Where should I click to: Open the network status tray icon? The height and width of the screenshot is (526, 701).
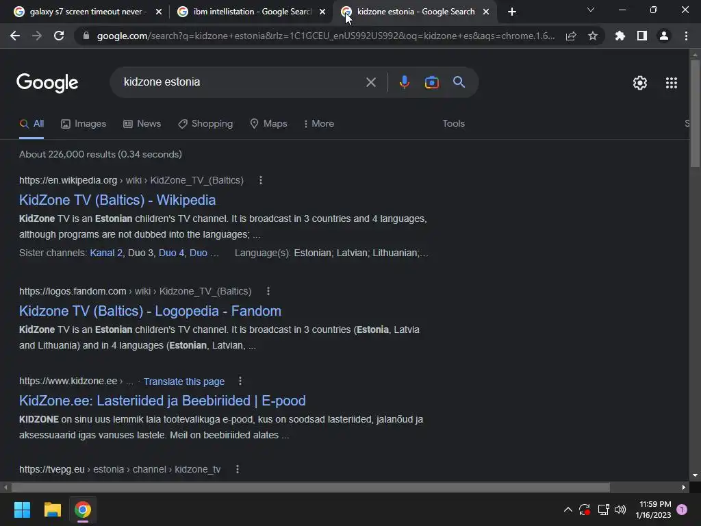[604, 510]
